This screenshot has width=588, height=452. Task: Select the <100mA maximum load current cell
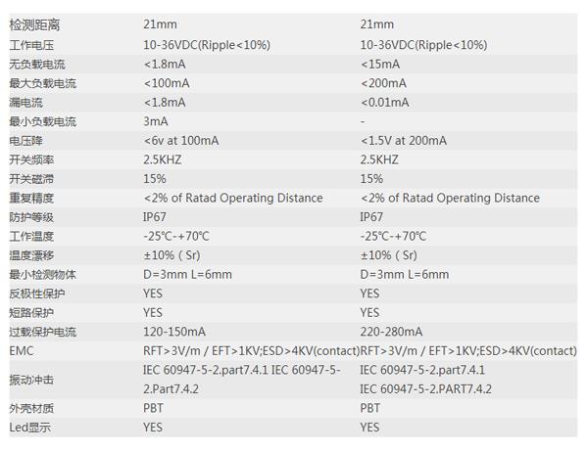(167, 83)
